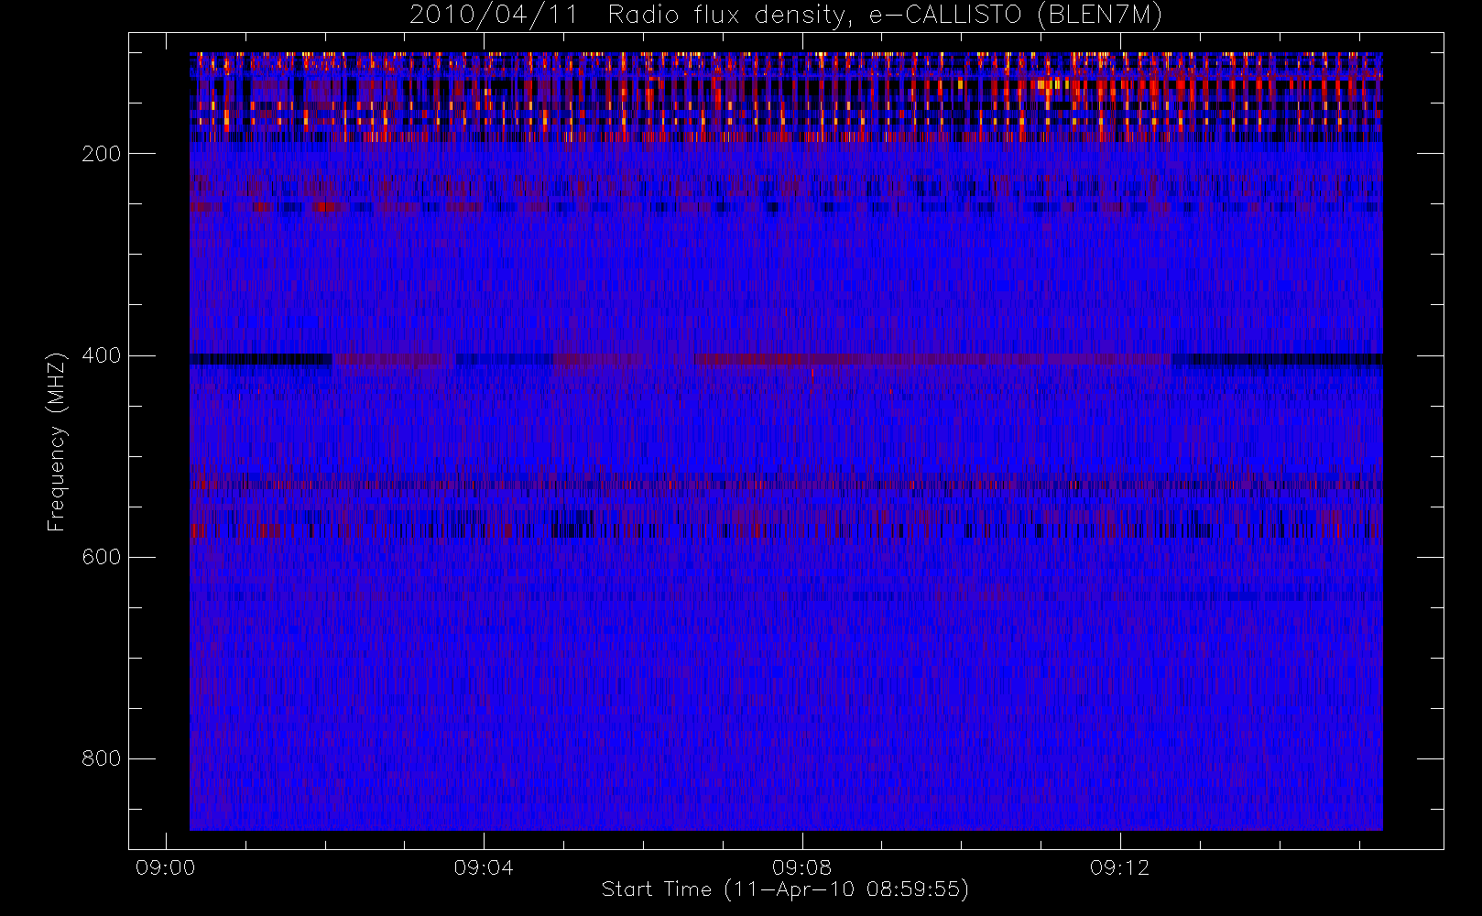This screenshot has height=916, width=1482.
Task: Click the 400 frequency tick label
Action: (102, 355)
